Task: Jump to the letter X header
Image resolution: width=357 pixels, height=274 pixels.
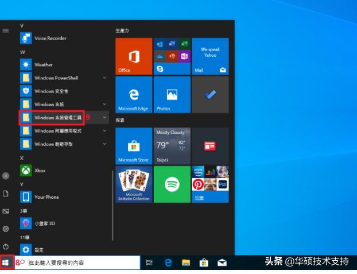Action: coord(22,158)
